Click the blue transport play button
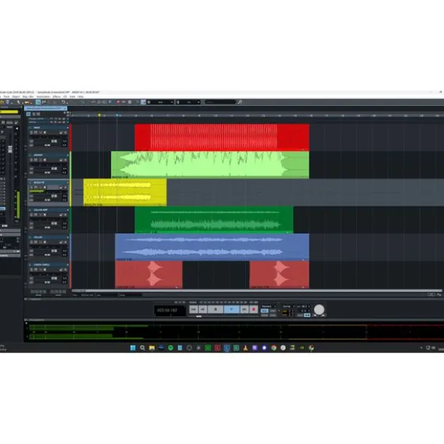The image size is (444, 444). (232, 309)
